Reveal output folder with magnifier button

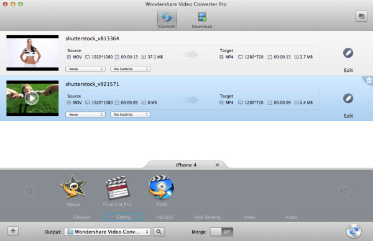tap(159, 232)
